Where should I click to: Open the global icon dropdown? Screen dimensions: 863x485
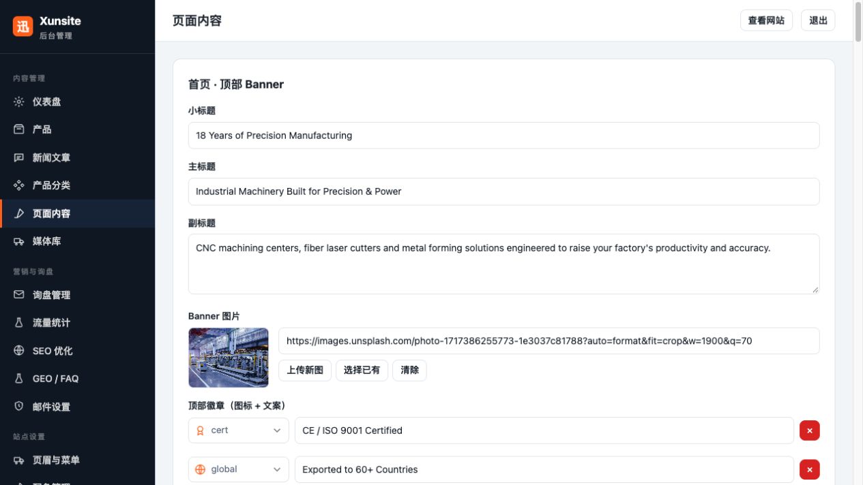coord(238,469)
